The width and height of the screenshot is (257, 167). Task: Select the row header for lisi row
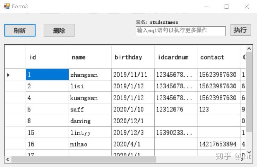click(15, 86)
